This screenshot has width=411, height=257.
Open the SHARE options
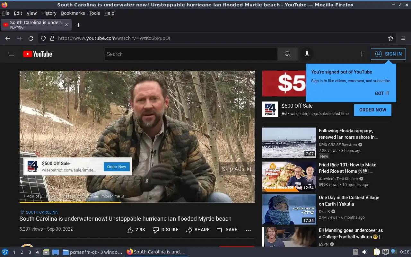click(197, 230)
